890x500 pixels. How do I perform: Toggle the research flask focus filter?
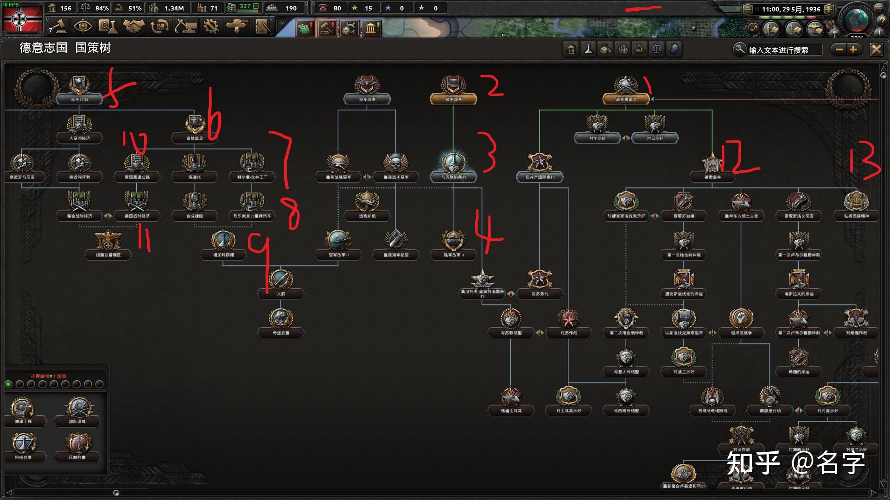coord(588,49)
